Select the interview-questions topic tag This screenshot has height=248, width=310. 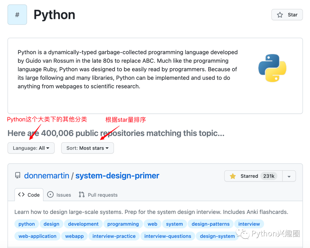[x=167, y=236]
